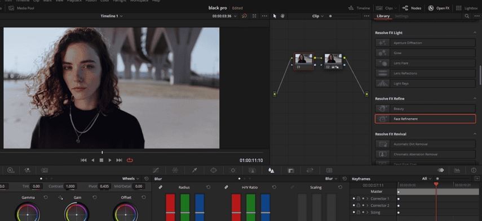Reset the Gamma color wheel
Viewport: 482px width, 221px height.
click(46, 197)
